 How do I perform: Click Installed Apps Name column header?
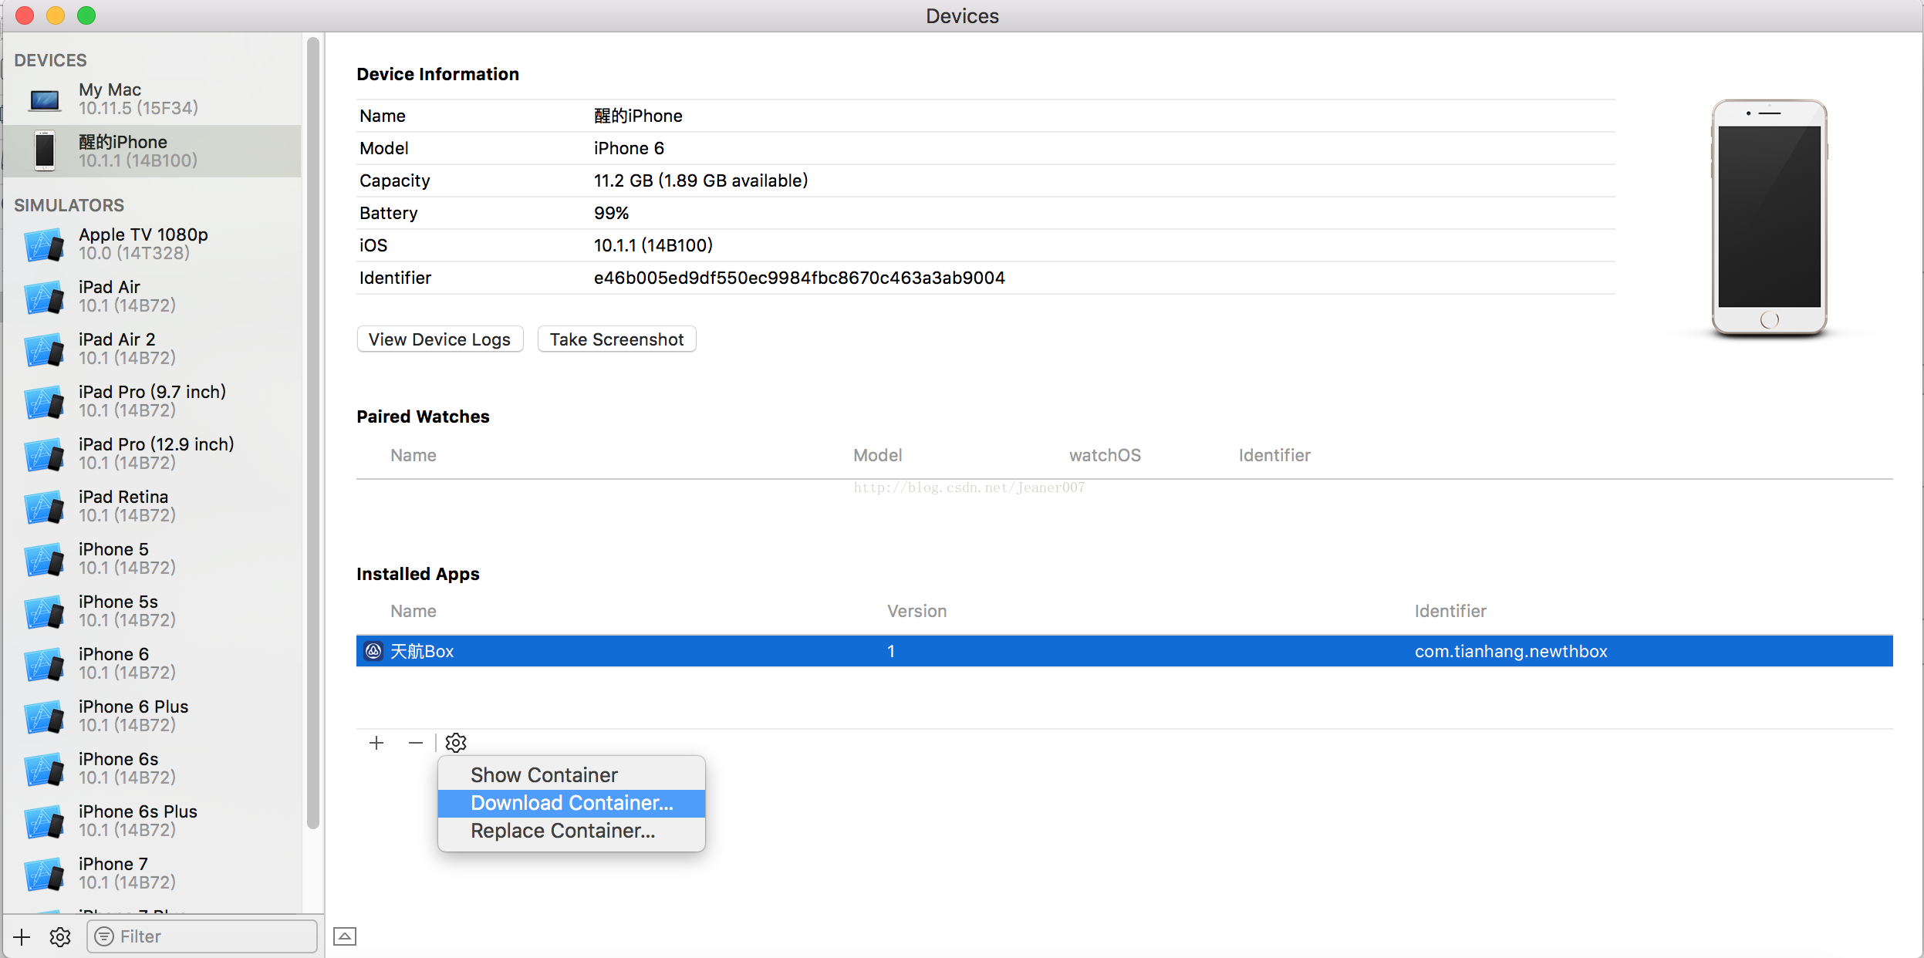pyautogui.click(x=413, y=611)
